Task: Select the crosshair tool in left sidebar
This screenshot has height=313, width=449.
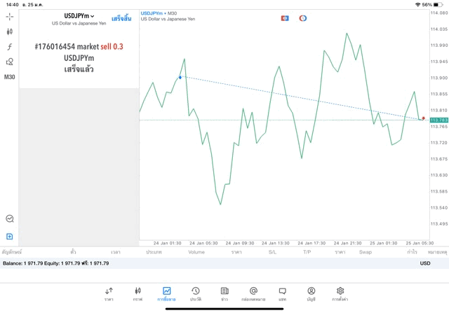Action: [10, 16]
